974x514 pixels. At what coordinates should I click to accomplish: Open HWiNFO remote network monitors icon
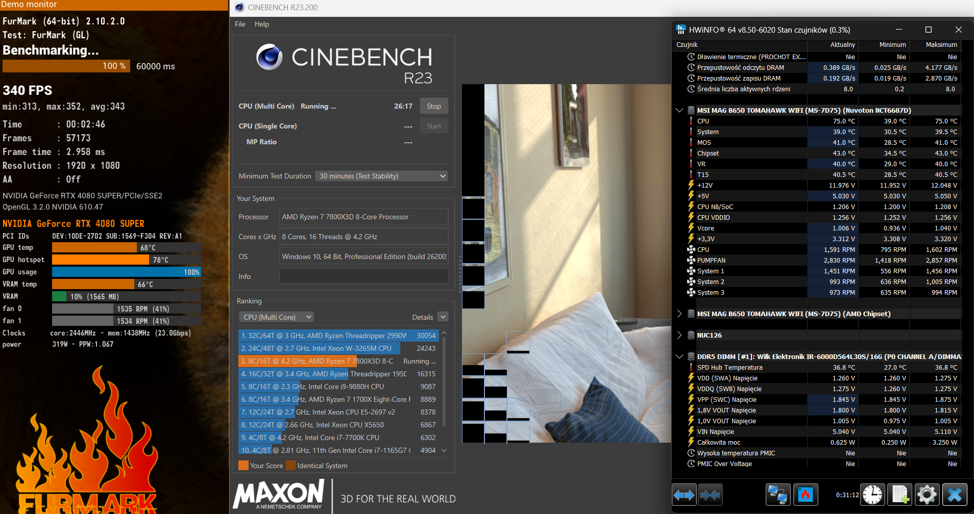point(778,495)
